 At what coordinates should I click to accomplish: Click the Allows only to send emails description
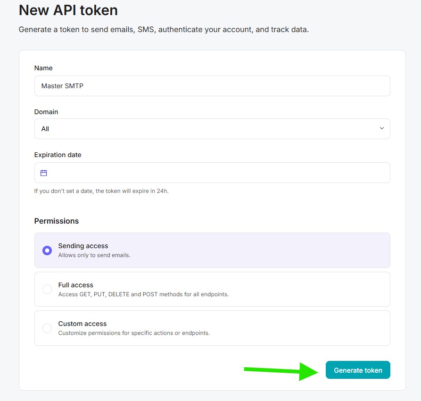click(94, 255)
